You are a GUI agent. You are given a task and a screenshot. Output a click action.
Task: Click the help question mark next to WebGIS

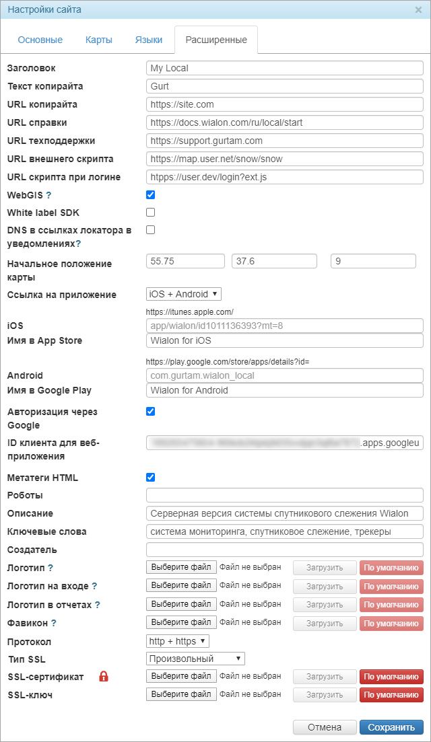(x=48, y=195)
